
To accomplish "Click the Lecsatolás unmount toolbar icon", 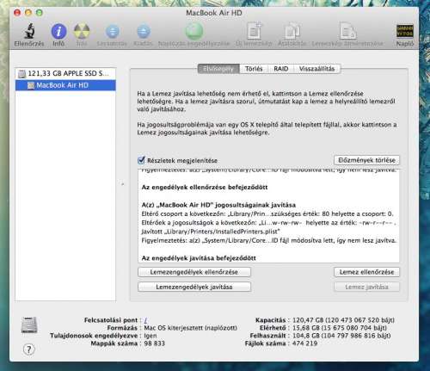I will click(x=113, y=31).
